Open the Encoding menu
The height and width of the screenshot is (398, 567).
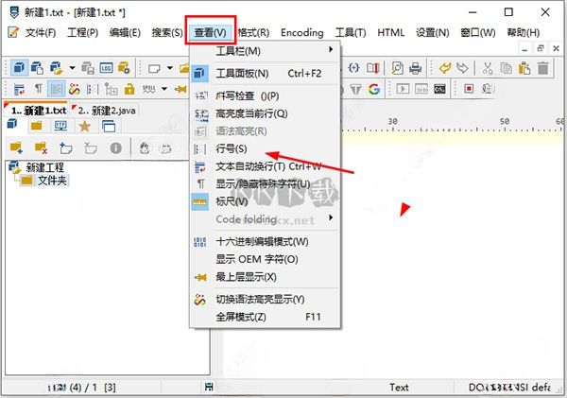point(302,32)
